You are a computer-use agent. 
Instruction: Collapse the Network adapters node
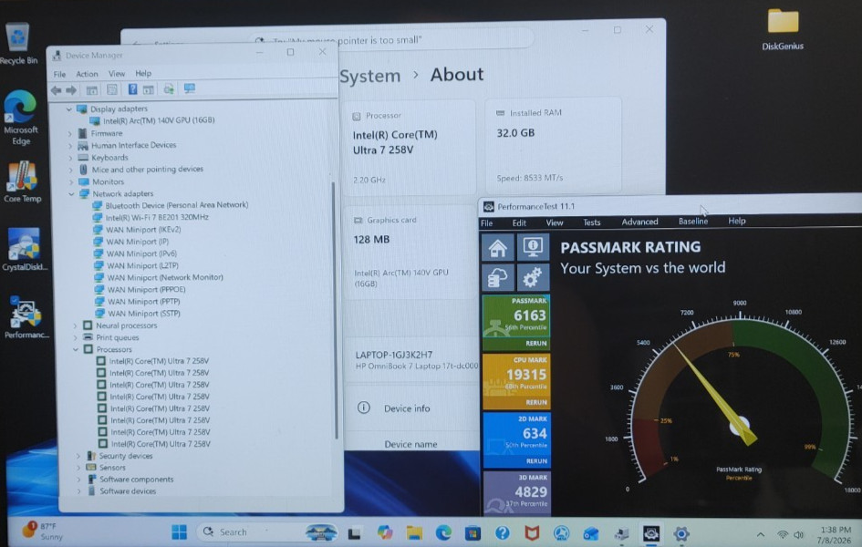pyautogui.click(x=71, y=194)
